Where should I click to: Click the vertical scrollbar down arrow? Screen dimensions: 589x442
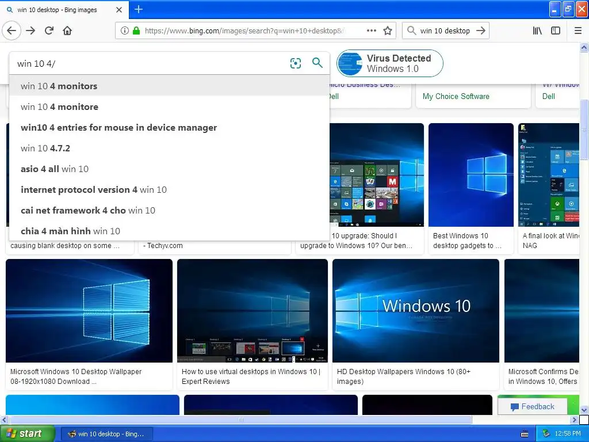584,410
